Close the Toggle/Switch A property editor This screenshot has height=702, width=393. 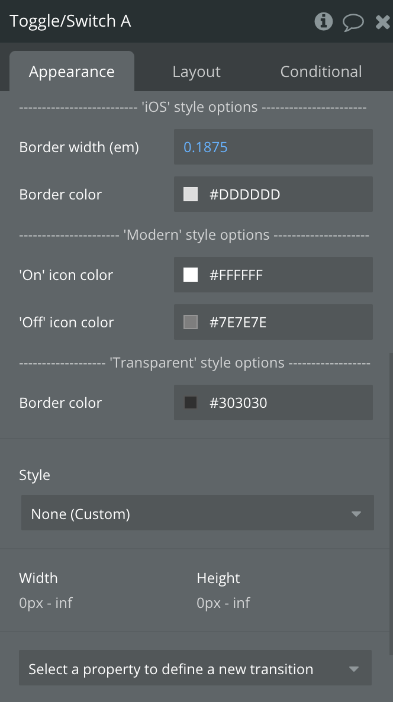tap(382, 22)
